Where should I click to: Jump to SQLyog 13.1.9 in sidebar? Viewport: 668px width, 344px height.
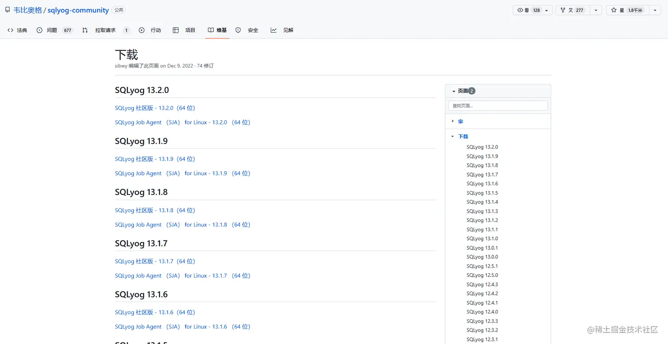pyautogui.click(x=482, y=156)
